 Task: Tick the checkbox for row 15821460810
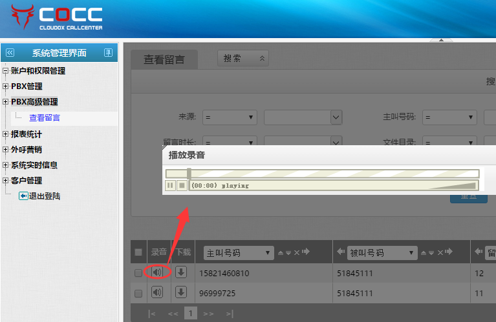click(x=138, y=273)
